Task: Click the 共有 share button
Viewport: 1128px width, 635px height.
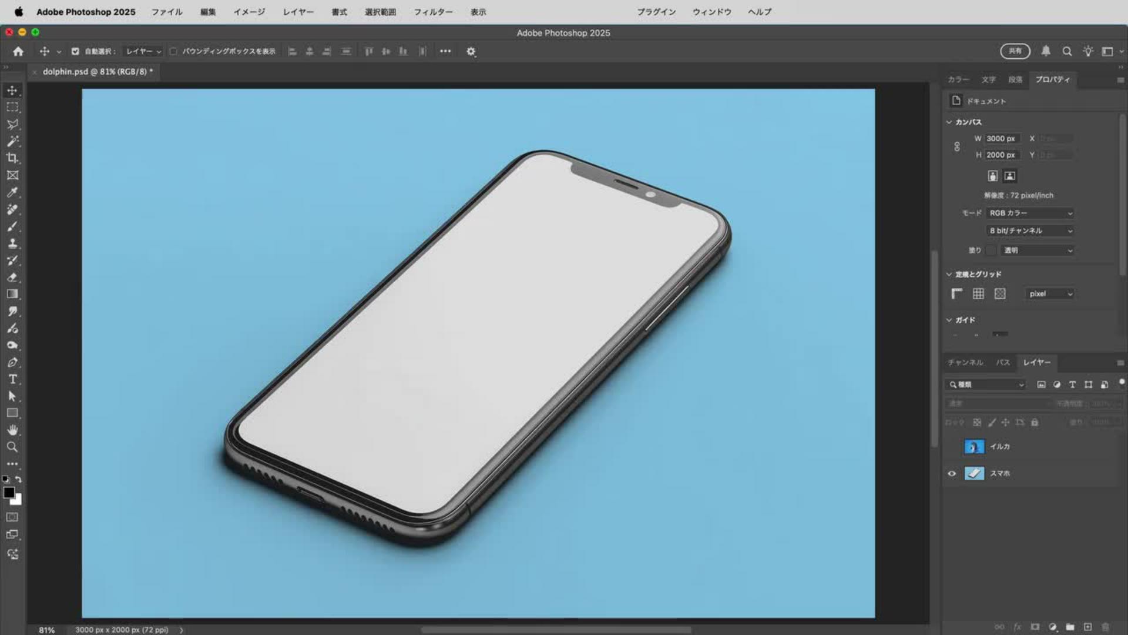Action: [x=1015, y=51]
